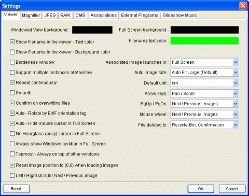Enable Left/Right click for Next/Previous image

[x=12, y=176]
